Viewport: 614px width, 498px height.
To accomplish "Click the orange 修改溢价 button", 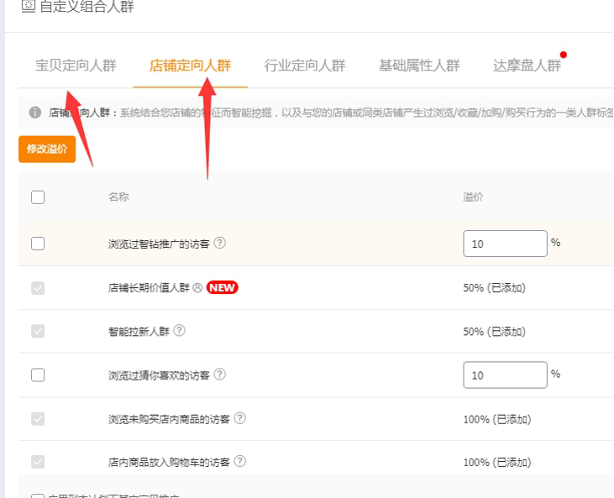I will 47,149.
